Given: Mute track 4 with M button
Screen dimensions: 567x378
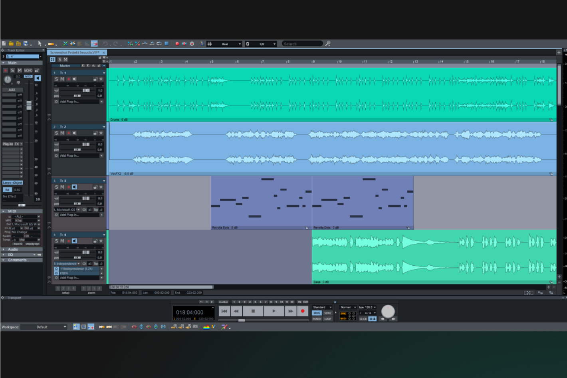Looking at the screenshot, I should 62,241.
